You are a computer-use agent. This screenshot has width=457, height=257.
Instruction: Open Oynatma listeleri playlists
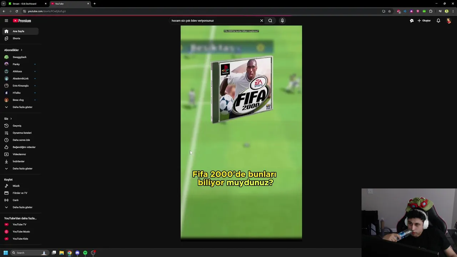[20, 133]
